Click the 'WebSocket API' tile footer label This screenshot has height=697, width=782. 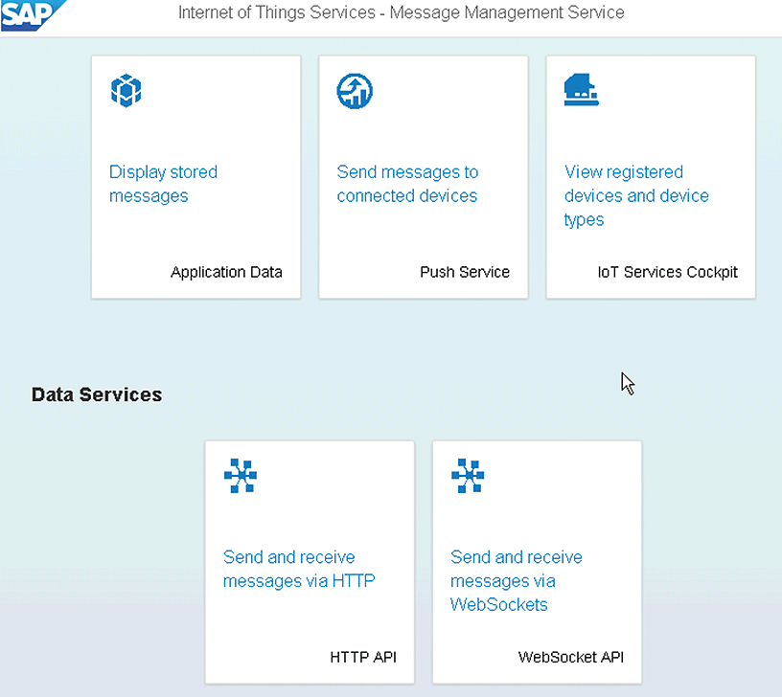coord(573,657)
